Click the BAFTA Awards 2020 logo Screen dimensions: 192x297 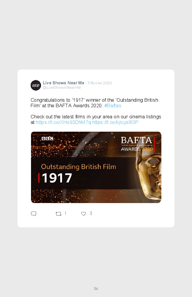tap(138, 144)
